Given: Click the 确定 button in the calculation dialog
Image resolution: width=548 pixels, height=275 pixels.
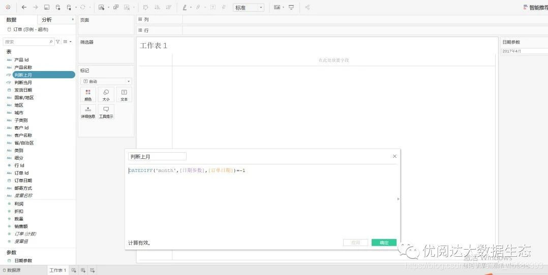Looking at the screenshot, I should coord(384,243).
